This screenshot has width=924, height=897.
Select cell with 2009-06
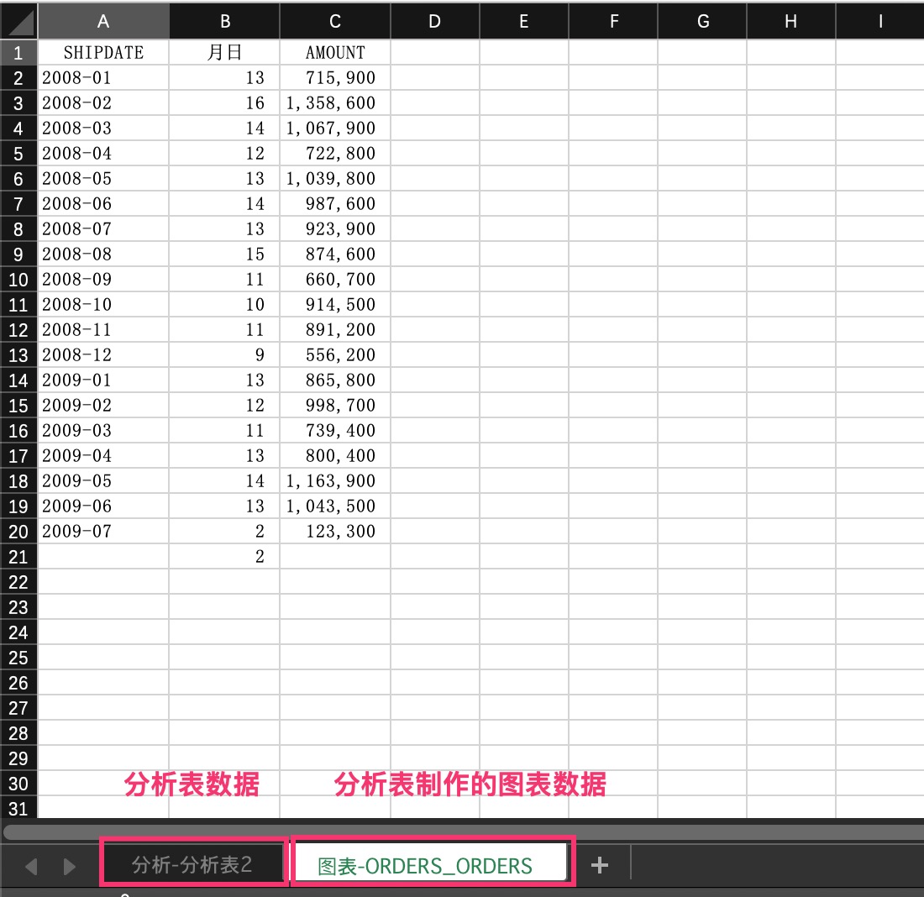pyautogui.click(x=103, y=506)
